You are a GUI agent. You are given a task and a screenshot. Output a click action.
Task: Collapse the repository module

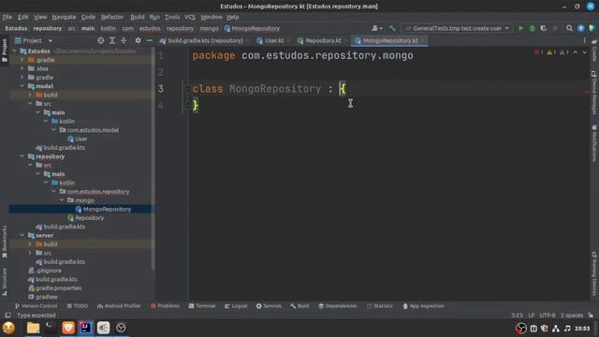click(x=22, y=156)
